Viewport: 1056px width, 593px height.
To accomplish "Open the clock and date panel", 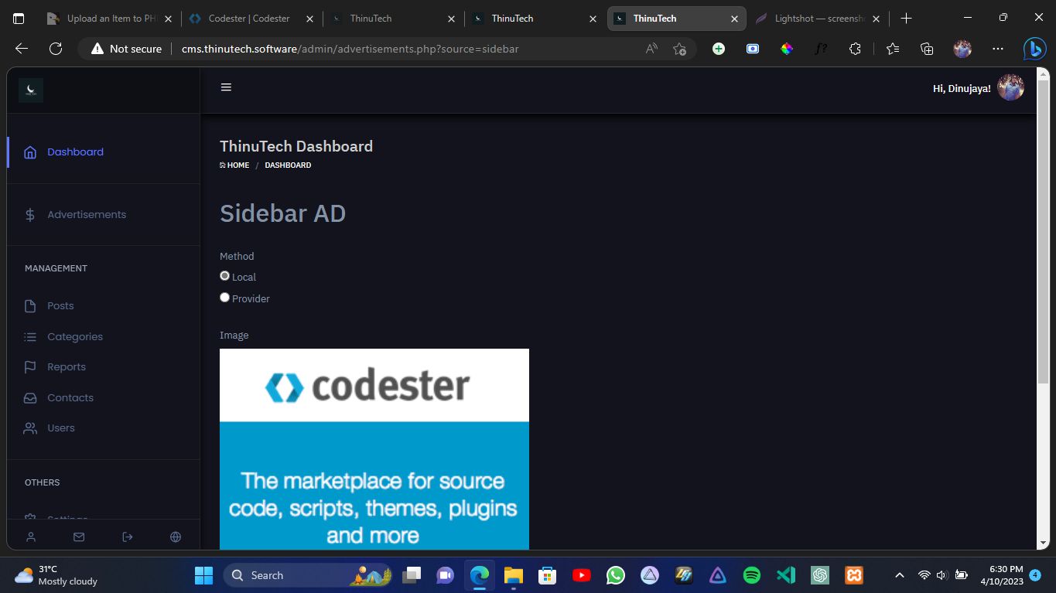I will (x=1001, y=575).
